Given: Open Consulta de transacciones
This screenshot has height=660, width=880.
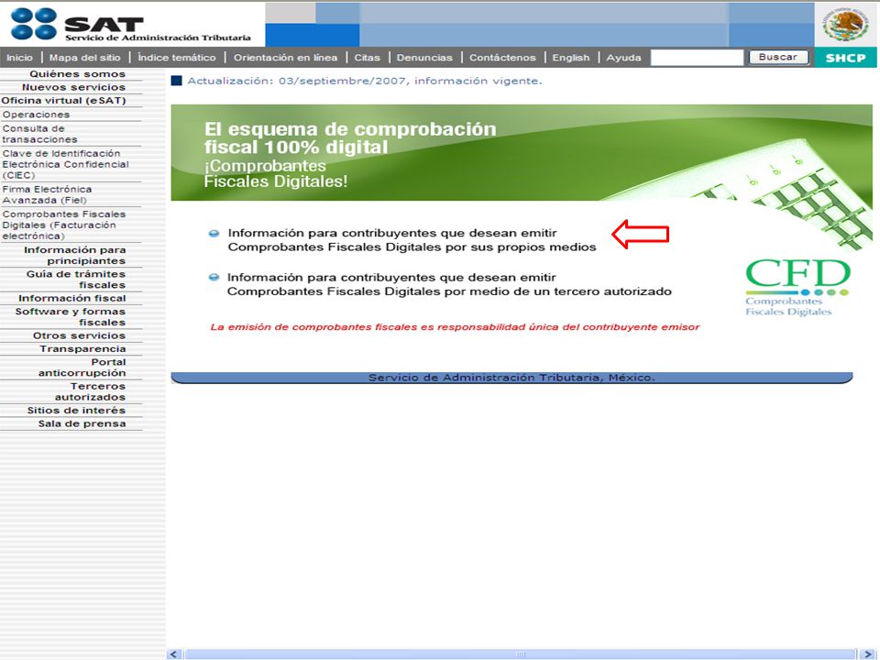Looking at the screenshot, I should click(39, 134).
